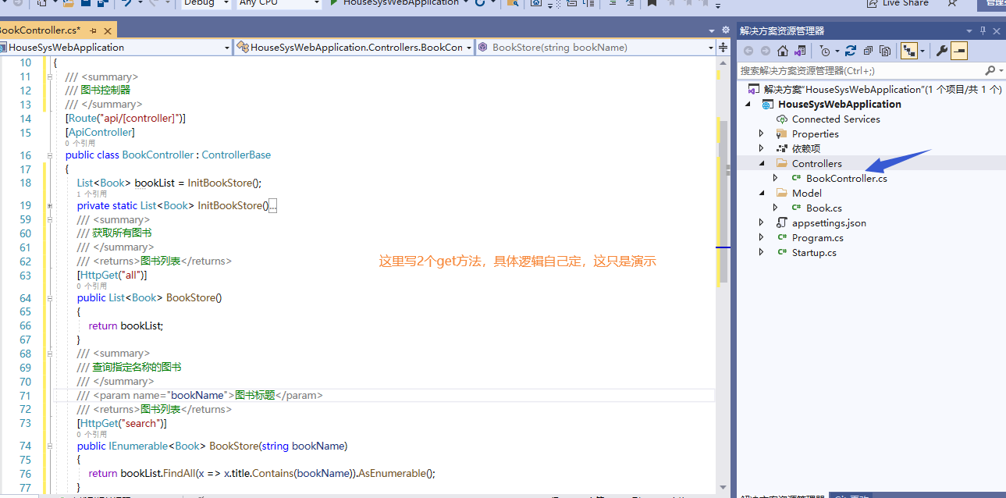Expand the Startup.cs node
Image resolution: width=1006 pixels, height=498 pixels.
tap(762, 252)
